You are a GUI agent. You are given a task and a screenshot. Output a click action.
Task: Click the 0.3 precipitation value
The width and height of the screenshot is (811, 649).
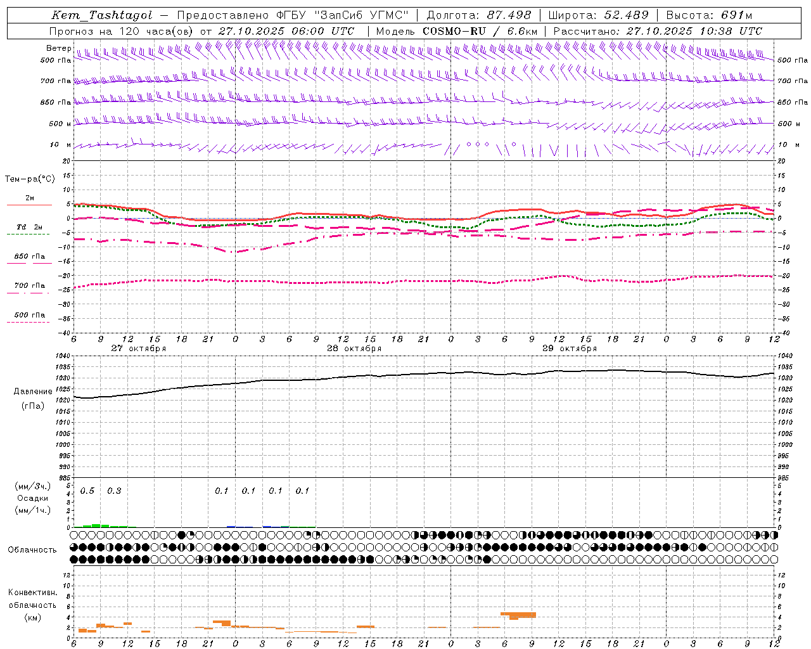point(114,491)
